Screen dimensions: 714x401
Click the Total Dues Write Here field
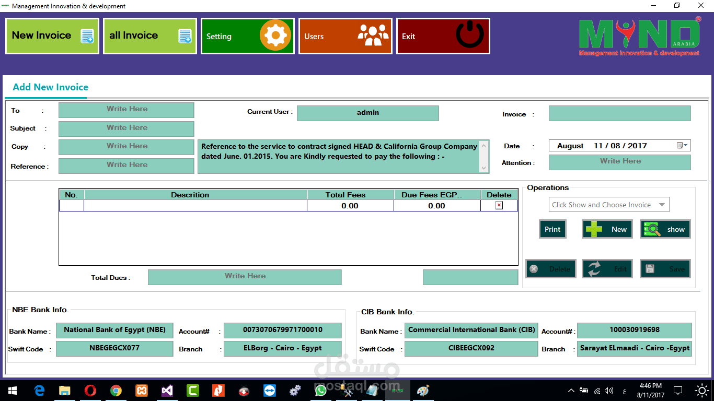coord(245,277)
